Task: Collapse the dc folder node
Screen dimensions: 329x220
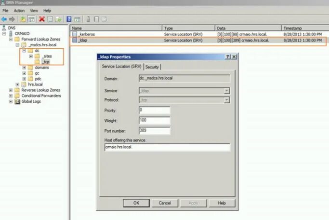Action: pos(24,51)
